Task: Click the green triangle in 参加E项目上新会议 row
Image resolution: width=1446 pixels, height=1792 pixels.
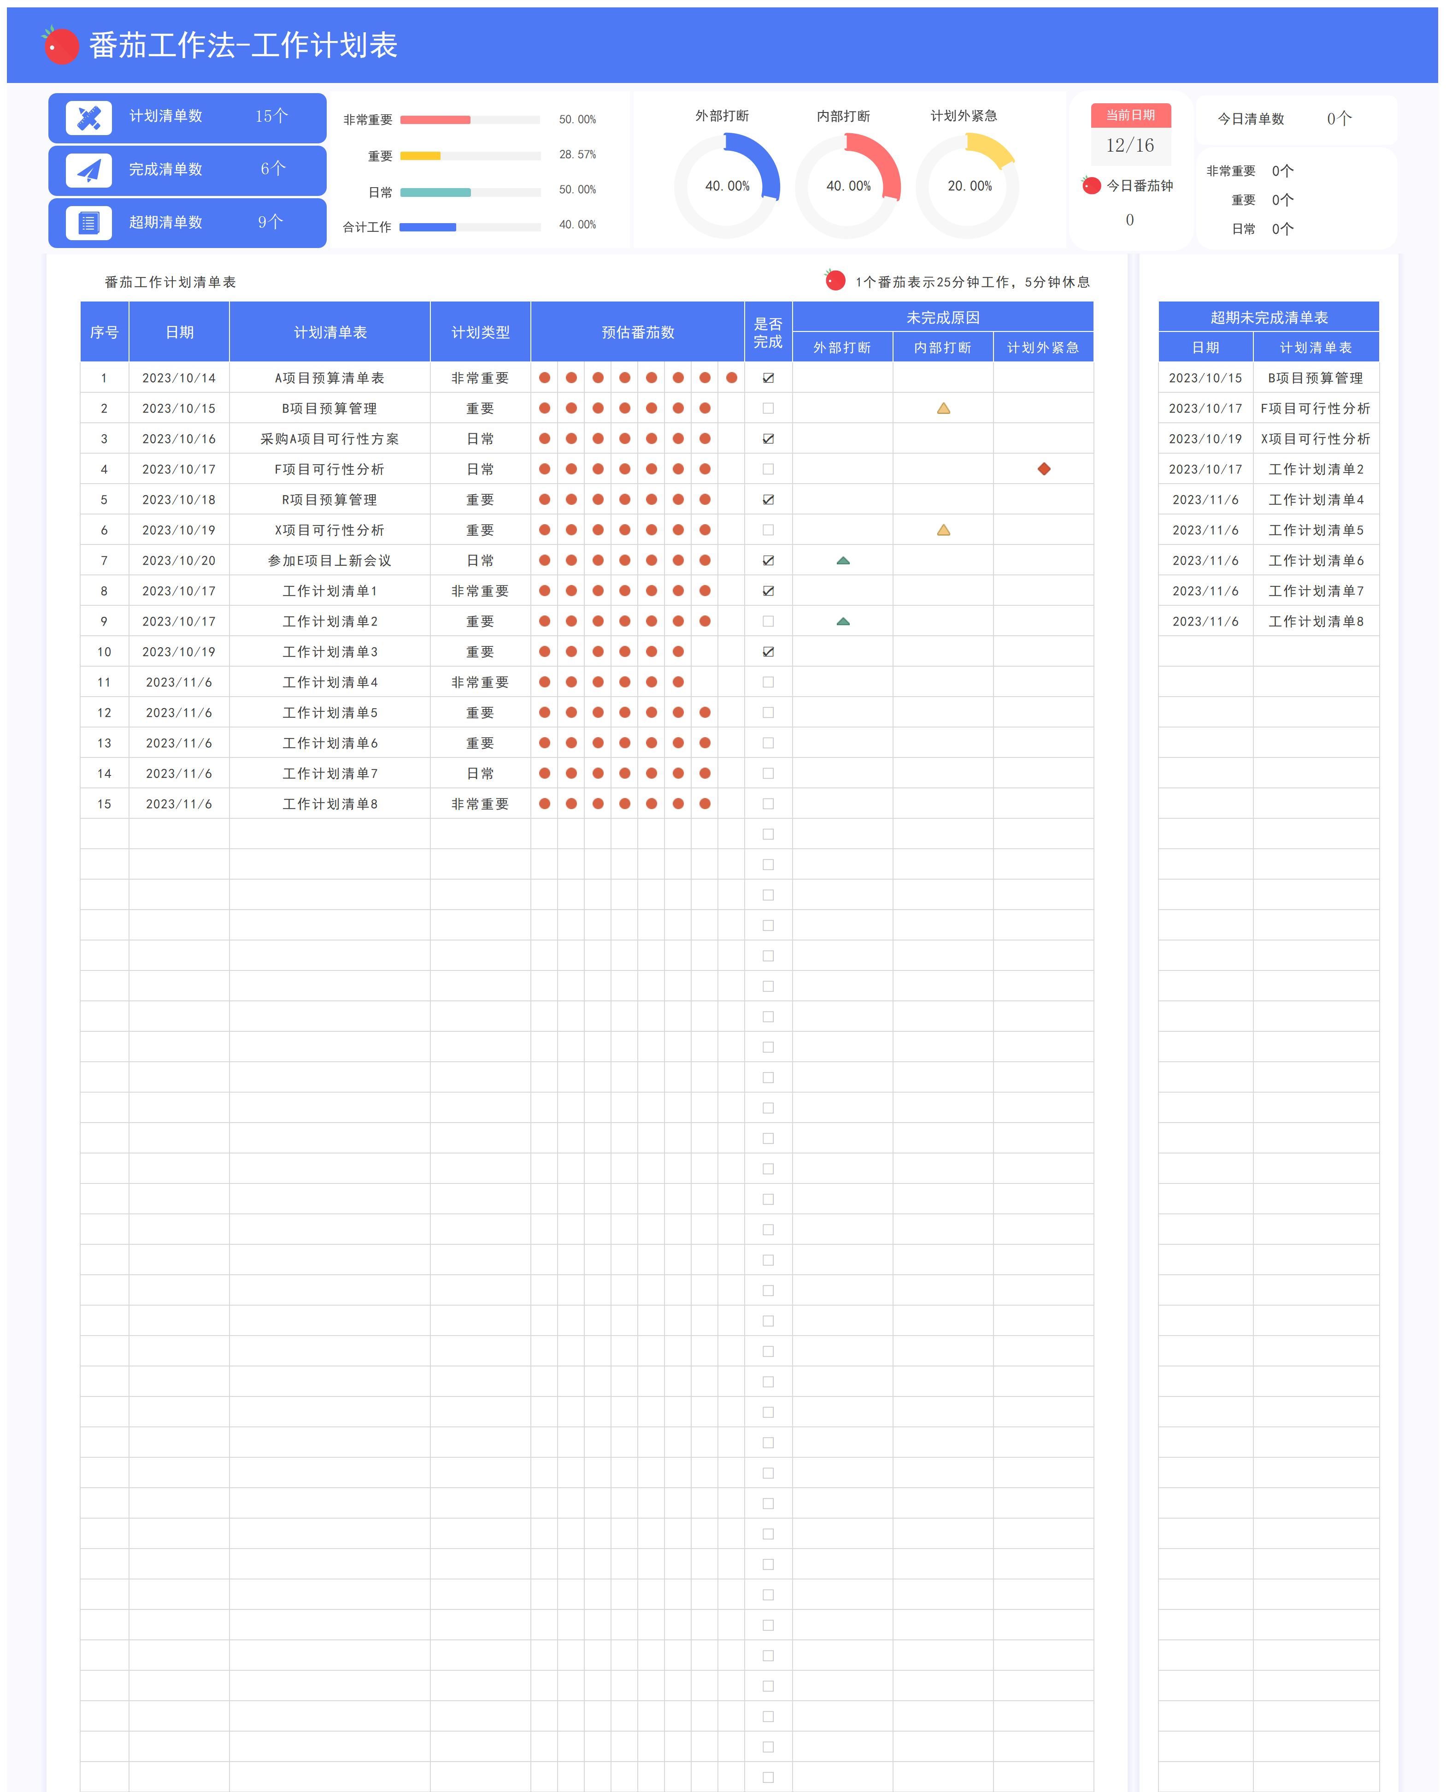Action: point(843,561)
